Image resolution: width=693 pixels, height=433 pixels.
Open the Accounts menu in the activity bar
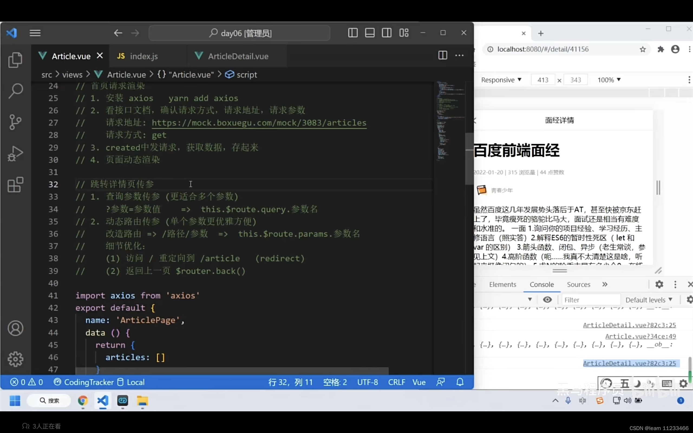pyautogui.click(x=15, y=328)
